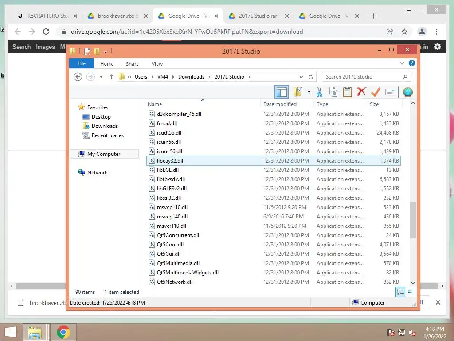This screenshot has width=454, height=341.
Task: Click the file list vertical scrollbar thumb
Action: 413,221
